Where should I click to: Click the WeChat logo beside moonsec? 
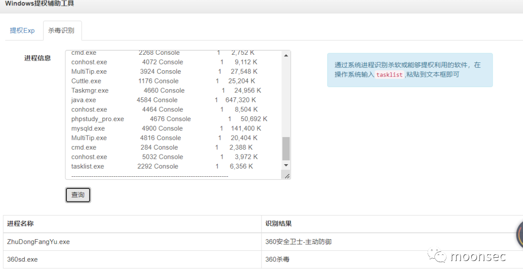pyautogui.click(x=440, y=256)
